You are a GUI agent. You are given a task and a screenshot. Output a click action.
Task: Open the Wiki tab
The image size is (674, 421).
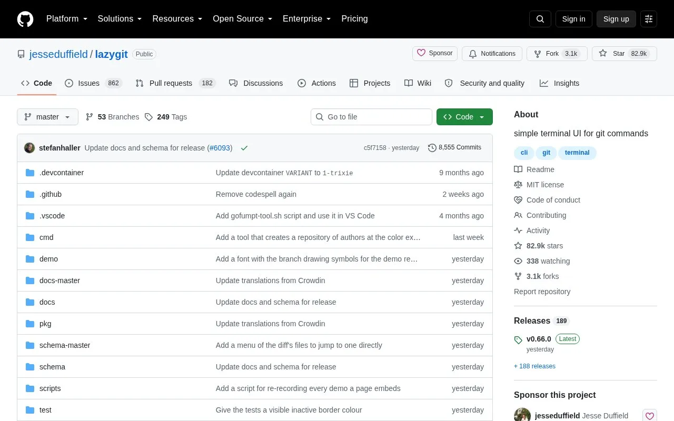point(418,83)
